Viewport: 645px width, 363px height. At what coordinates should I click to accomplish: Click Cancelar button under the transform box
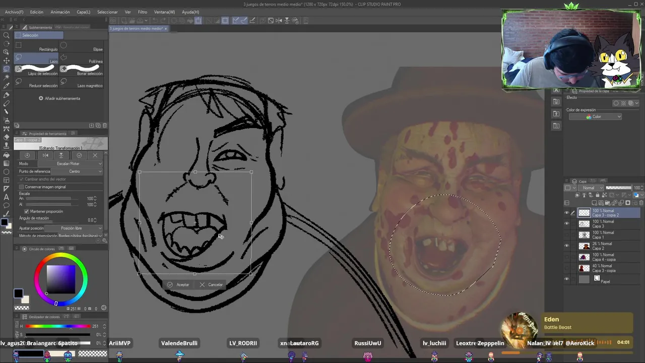(x=211, y=285)
